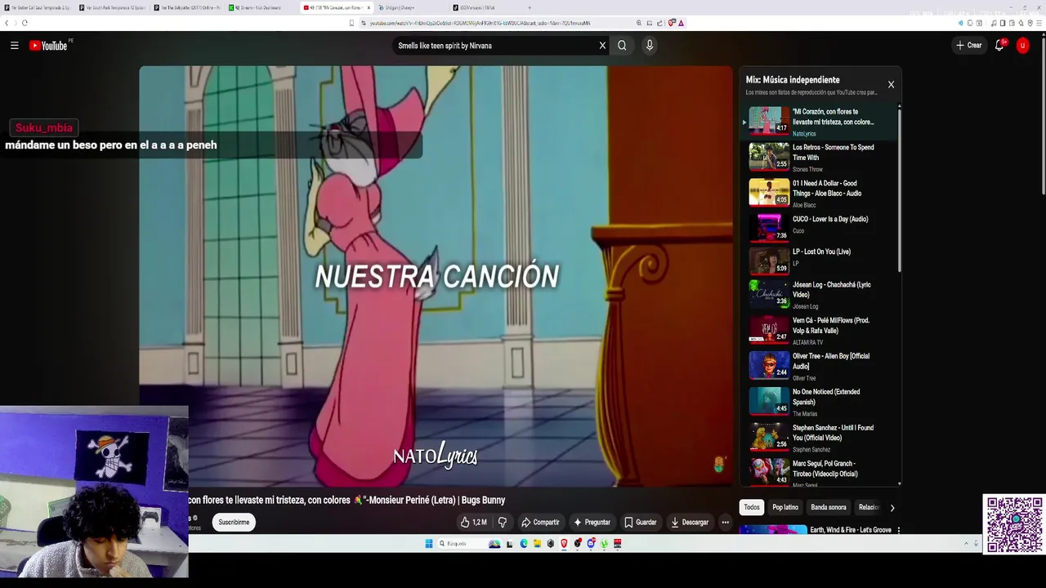The height and width of the screenshot is (588, 1046).
Task: Select the Todos filter chip
Action: [752, 507]
